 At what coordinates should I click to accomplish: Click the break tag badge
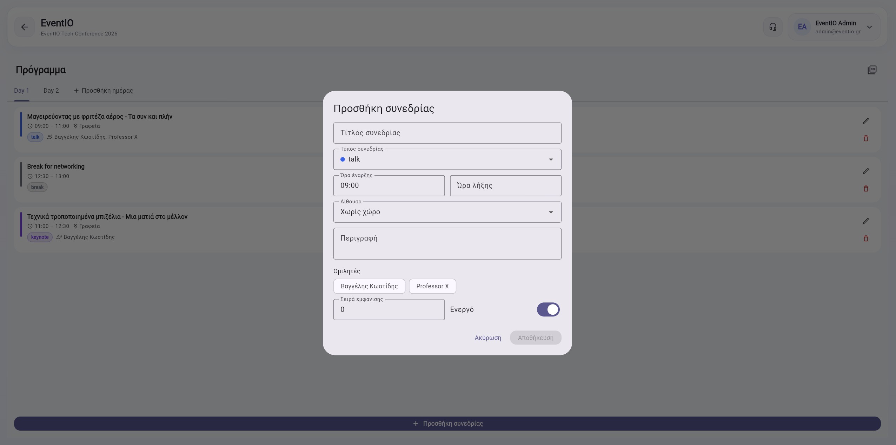pyautogui.click(x=37, y=187)
